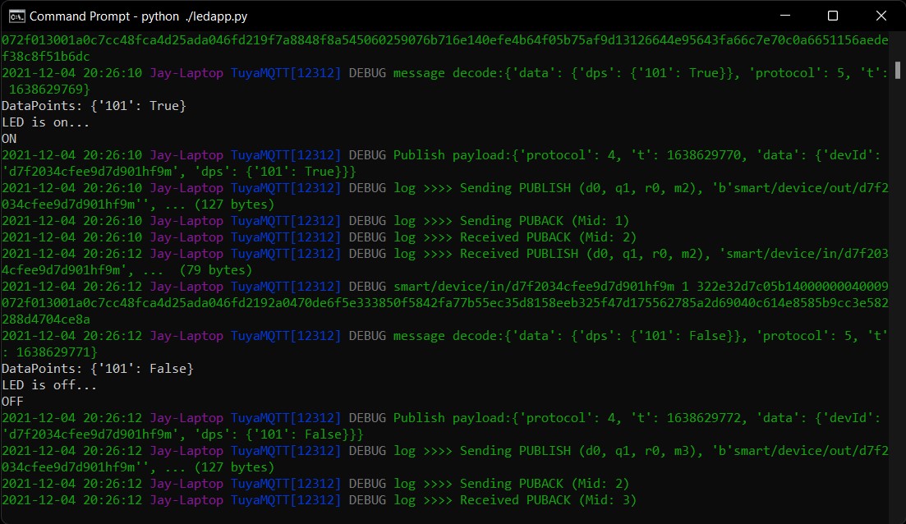906x524 pixels.
Task: Click the vertical scrollbar thumb
Action: (x=897, y=71)
